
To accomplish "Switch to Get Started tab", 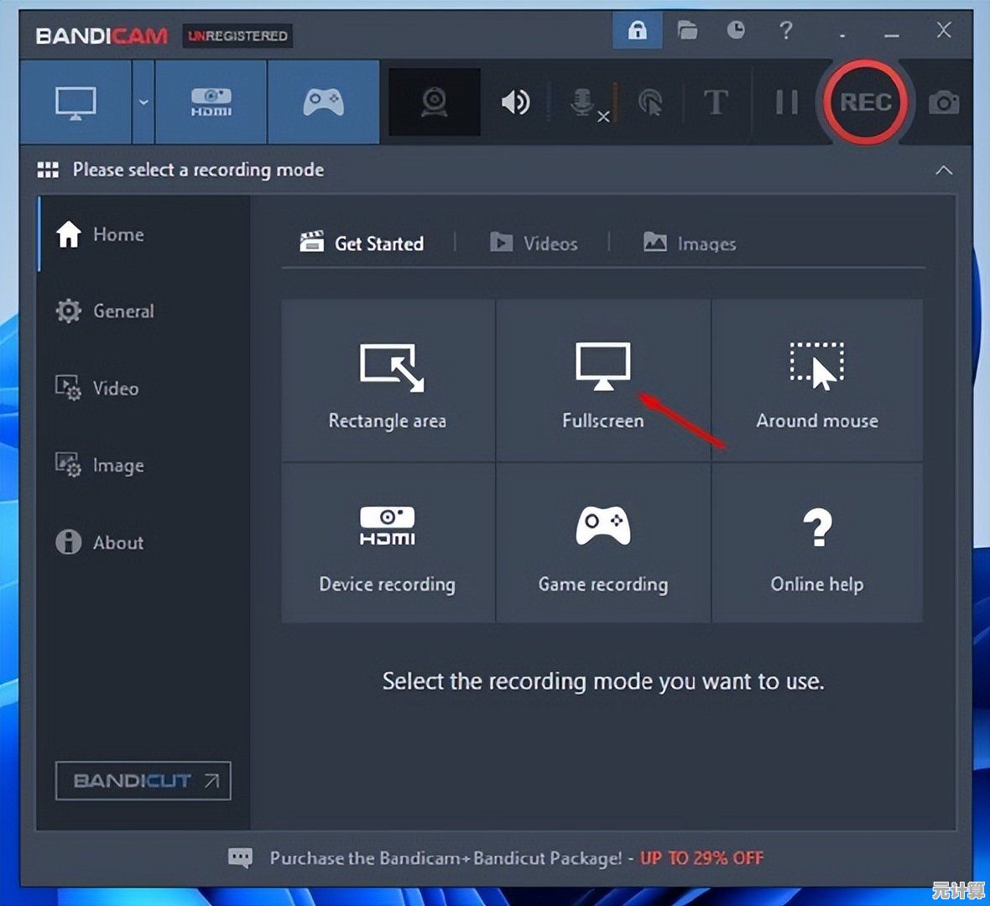I will click(x=362, y=243).
